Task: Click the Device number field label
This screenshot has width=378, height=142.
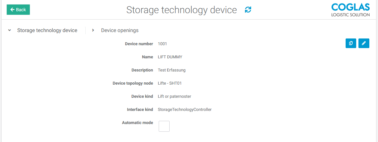Action: click(x=139, y=44)
